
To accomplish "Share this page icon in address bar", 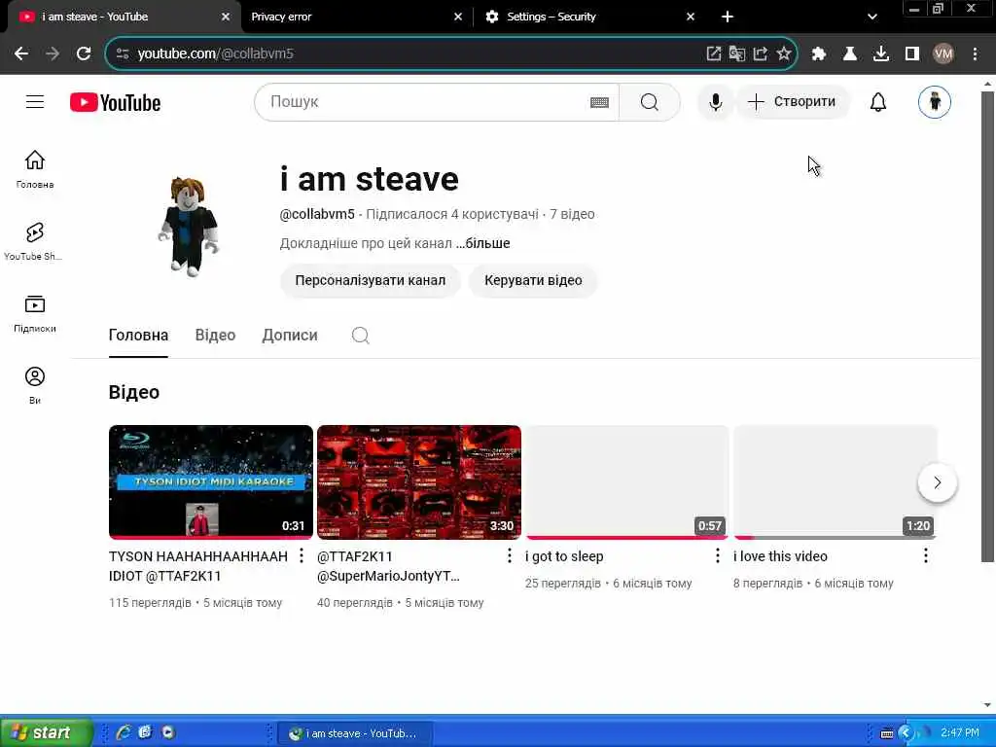I will pyautogui.click(x=761, y=53).
